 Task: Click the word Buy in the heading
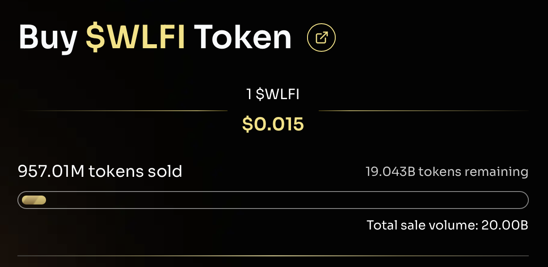48,38
